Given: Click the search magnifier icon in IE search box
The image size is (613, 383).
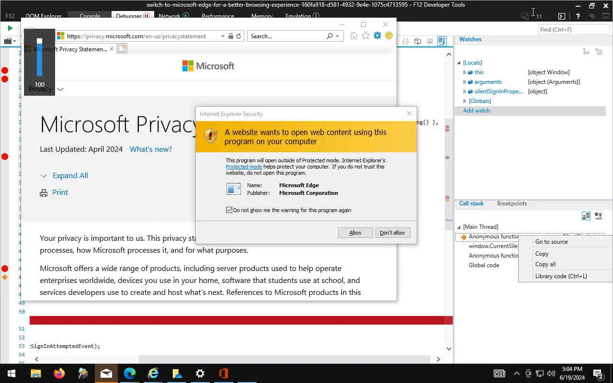Looking at the screenshot, I should click(329, 36).
